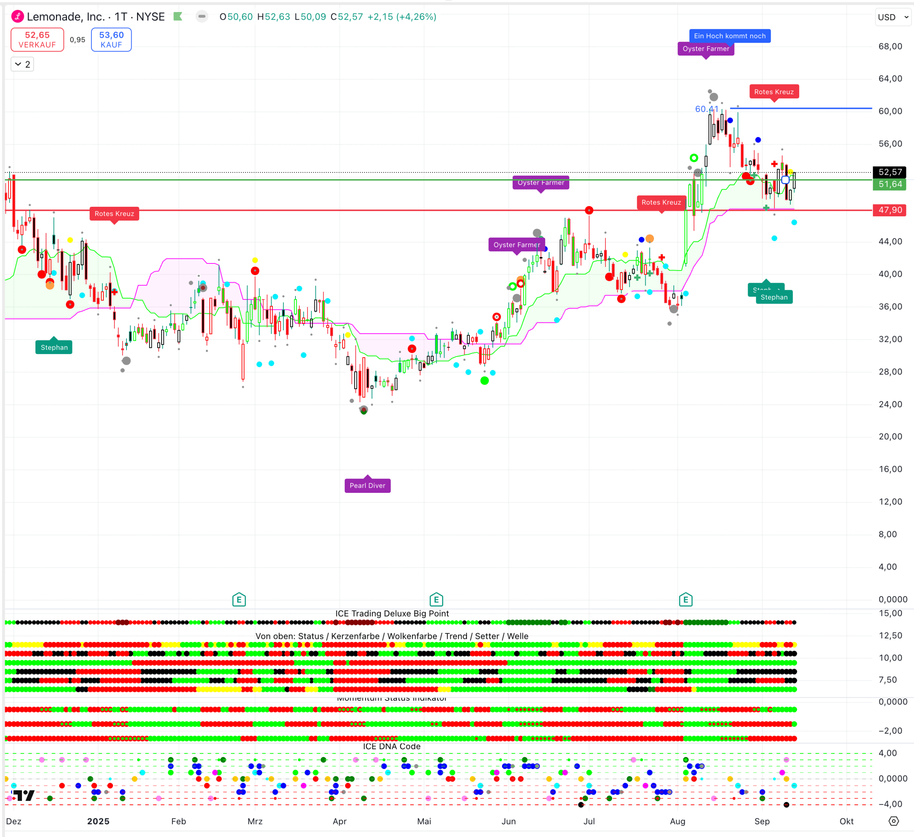The height and width of the screenshot is (837, 914).
Task: Click the Lemonade, Inc. symbol title
Action: click(66, 17)
